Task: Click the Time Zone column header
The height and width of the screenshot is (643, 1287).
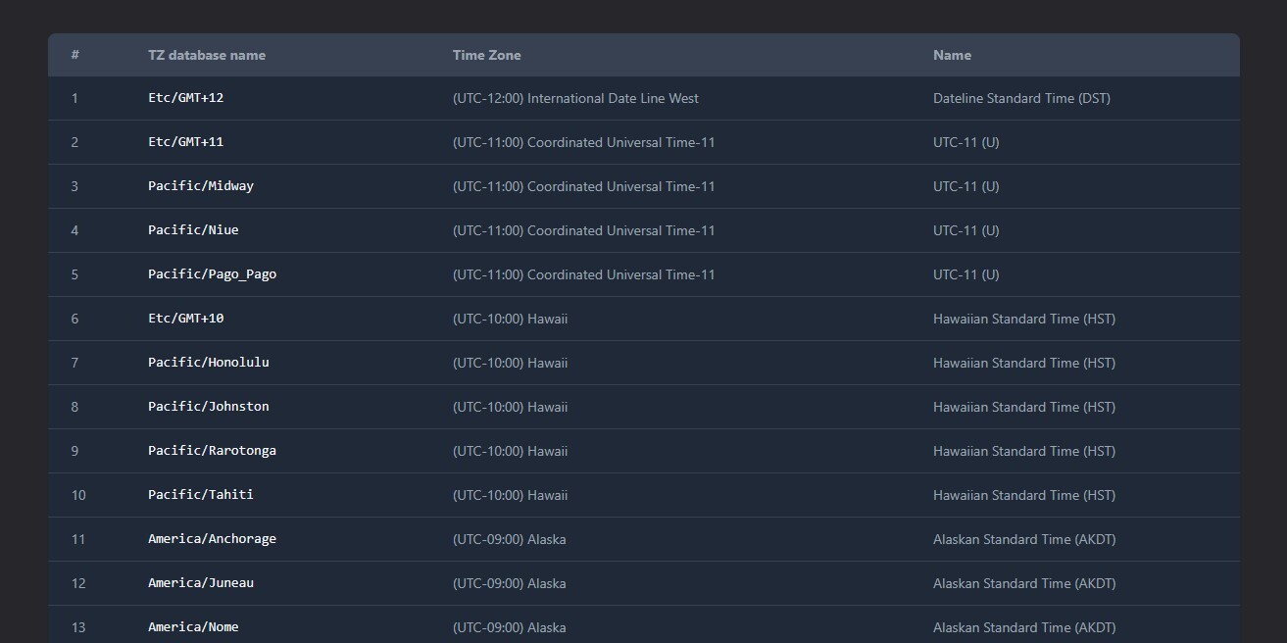Action: tap(486, 56)
